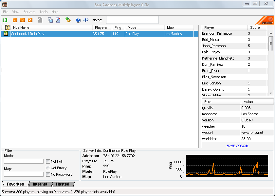275x196 pixels.
Task: Click the SA:MP logo in the toolbar corner
Action: (265, 20)
